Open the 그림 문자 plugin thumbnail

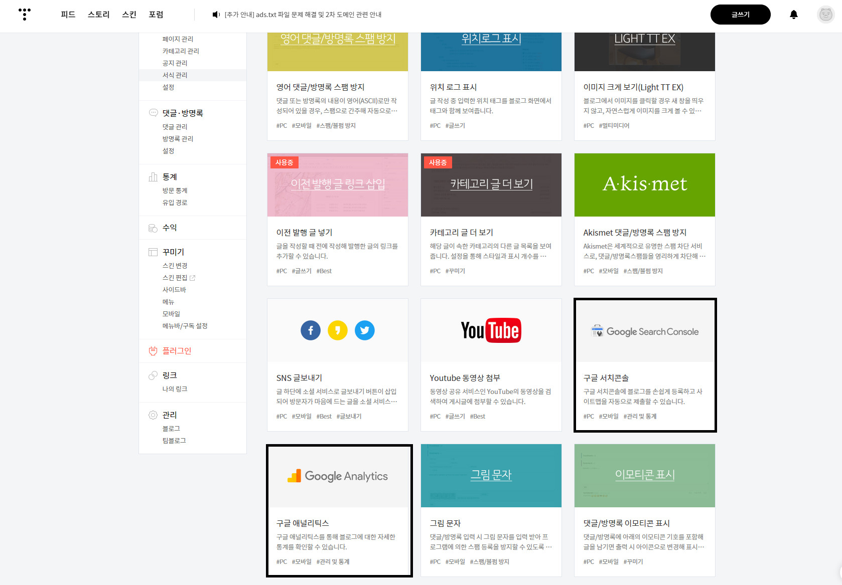click(x=491, y=476)
